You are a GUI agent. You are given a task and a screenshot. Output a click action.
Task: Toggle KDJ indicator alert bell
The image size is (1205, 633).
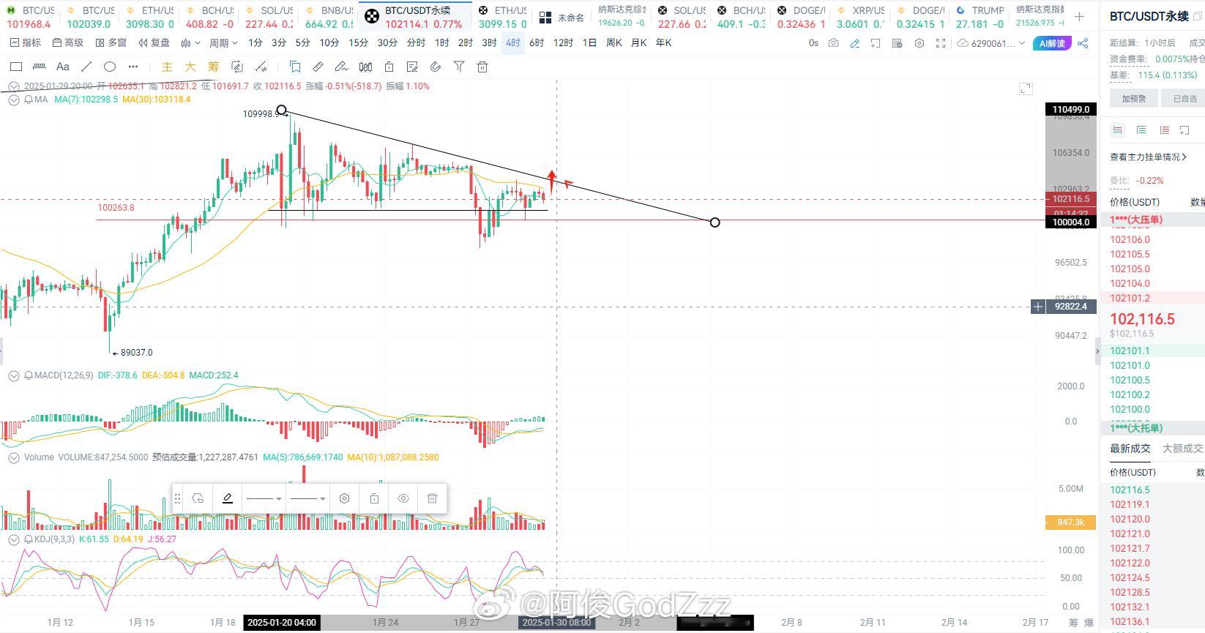pos(29,539)
